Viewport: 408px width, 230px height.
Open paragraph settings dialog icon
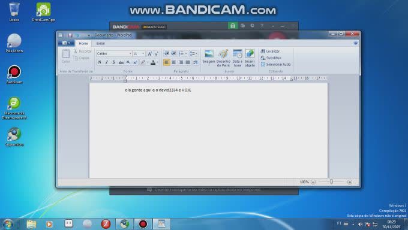tap(196, 62)
